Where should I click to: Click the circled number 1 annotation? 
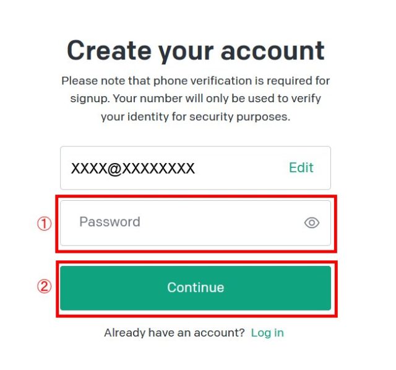(x=44, y=224)
